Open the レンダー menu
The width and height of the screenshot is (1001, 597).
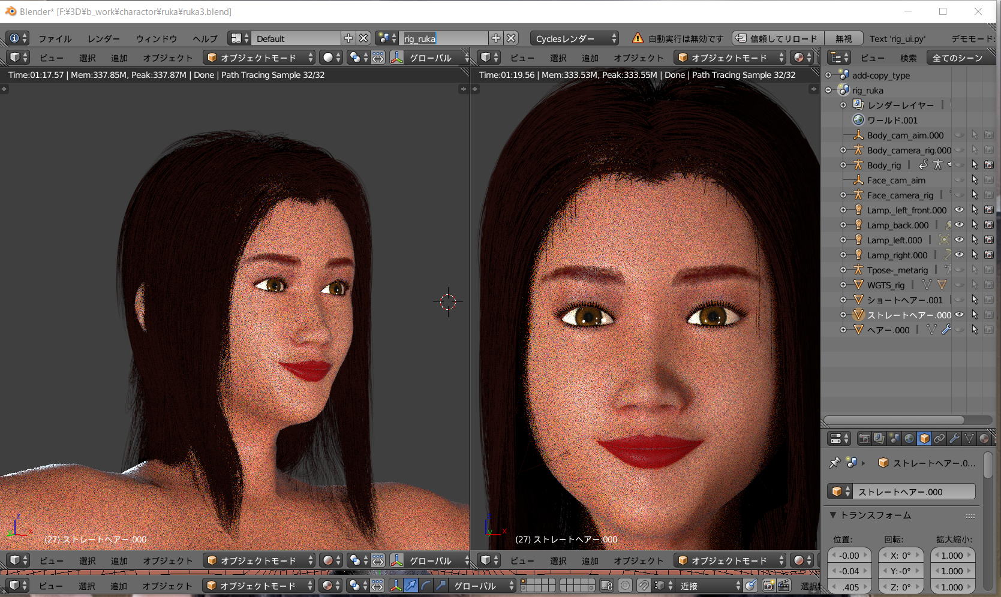(104, 38)
